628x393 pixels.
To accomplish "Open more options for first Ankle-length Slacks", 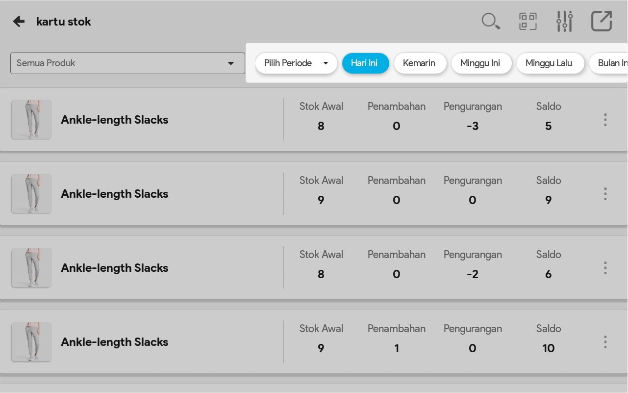I will tap(605, 120).
